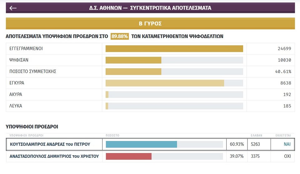Click the 60.93% percentage cell
Image resolution: width=300 pixels, height=174 pixels.
pos(237,144)
